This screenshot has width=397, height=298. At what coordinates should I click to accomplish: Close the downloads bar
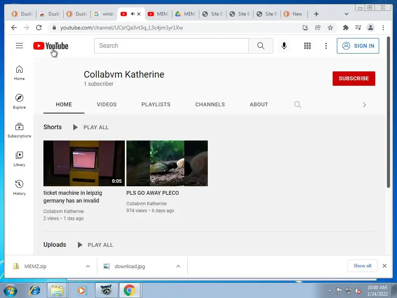tap(384, 266)
